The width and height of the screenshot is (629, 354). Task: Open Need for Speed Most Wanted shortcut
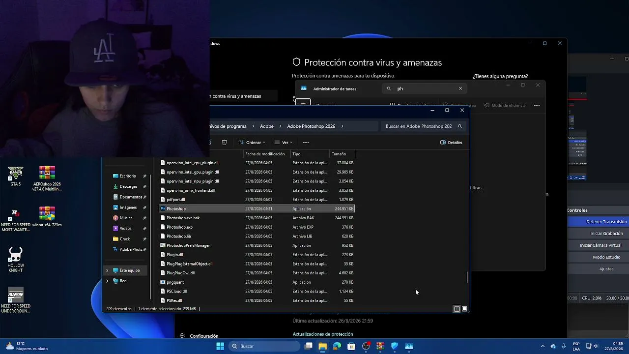pos(15,219)
